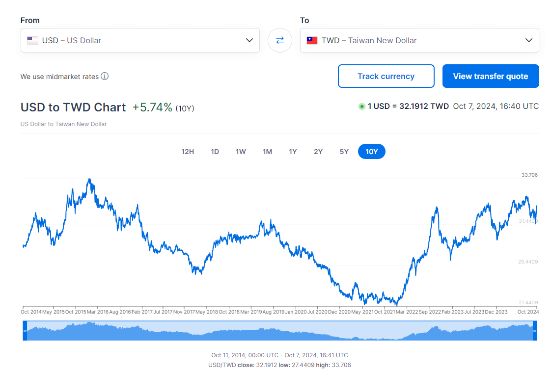Select the 1W chart range
The image size is (552, 371).
pyautogui.click(x=241, y=152)
